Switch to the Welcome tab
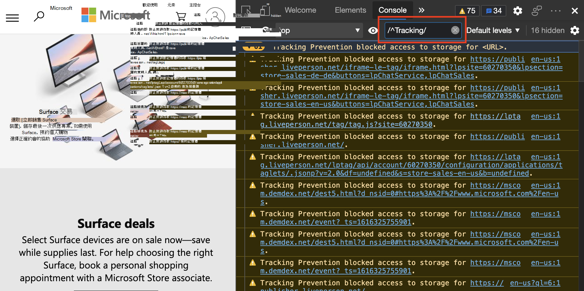 [301, 10]
